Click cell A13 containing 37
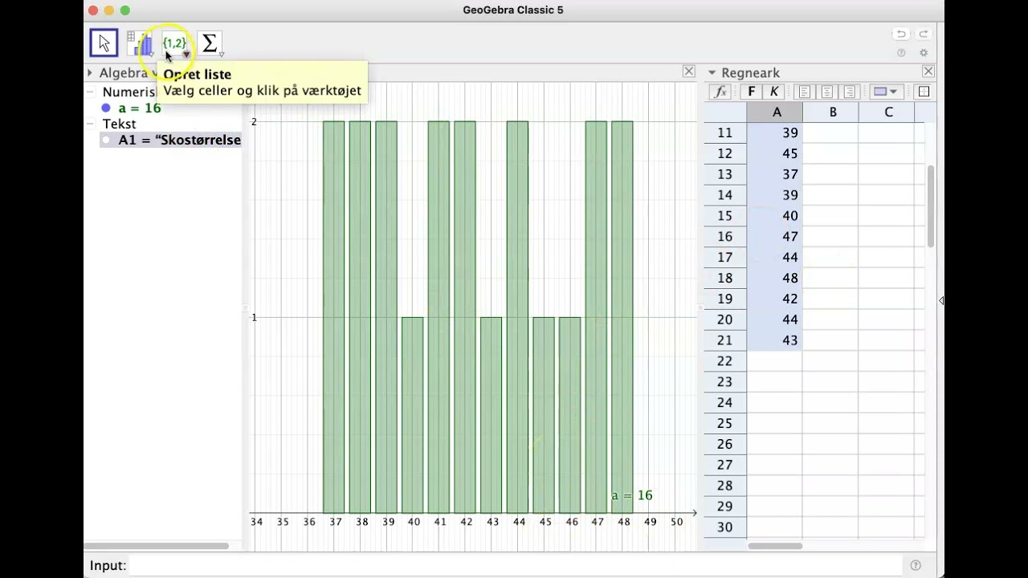 (x=775, y=174)
